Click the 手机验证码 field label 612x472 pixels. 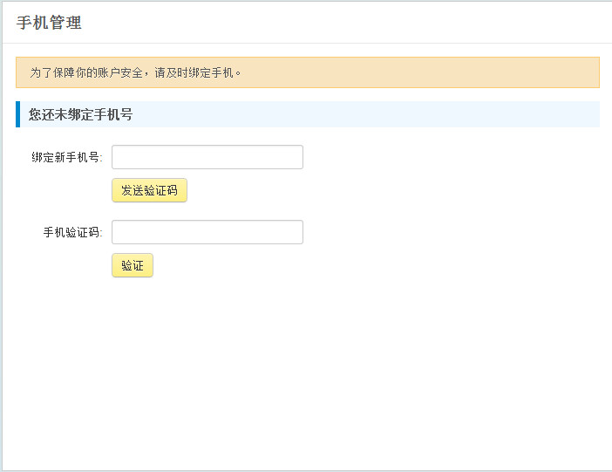pos(72,233)
